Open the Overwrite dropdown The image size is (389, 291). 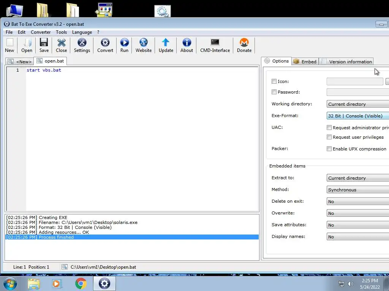point(358,213)
